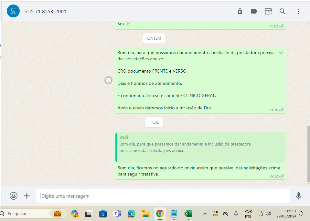Click the 09:52 message timestamp
Viewport: 310px width, 221px height.
click(x=273, y=176)
